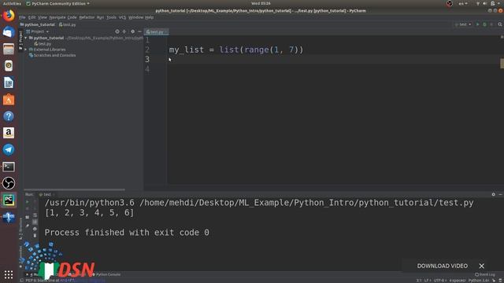Open the Refactor menu

pos(87,17)
